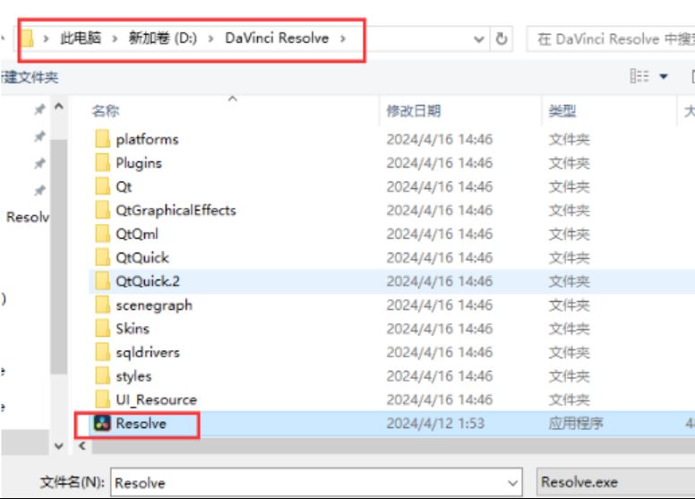
Task: Click the QtQuick.2 folder icon
Action: pyautogui.click(x=102, y=281)
